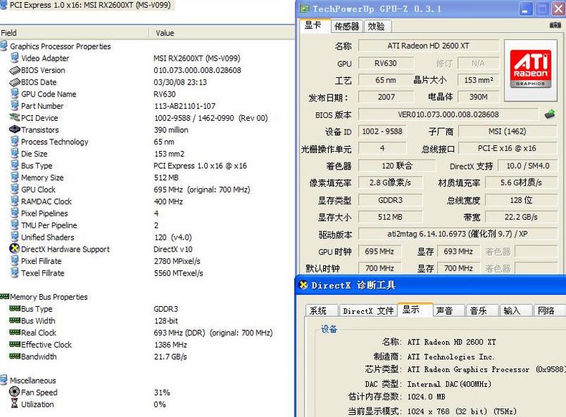
Task: Select the RAMDAC Clock row
Action: [x=148, y=202]
